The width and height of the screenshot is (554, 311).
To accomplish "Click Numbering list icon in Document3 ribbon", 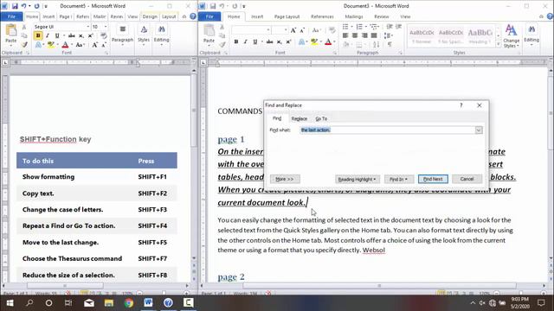I will [x=360, y=27].
